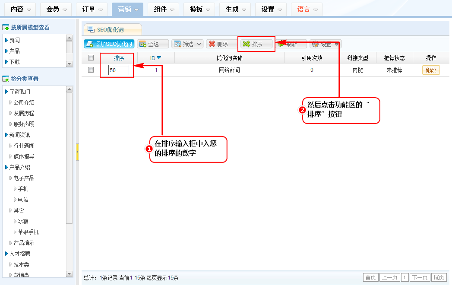Sort by the ID column arrow
The height and width of the screenshot is (286, 452).
tap(159, 58)
